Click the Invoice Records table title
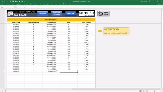163x92 pixels. tap(51, 20)
